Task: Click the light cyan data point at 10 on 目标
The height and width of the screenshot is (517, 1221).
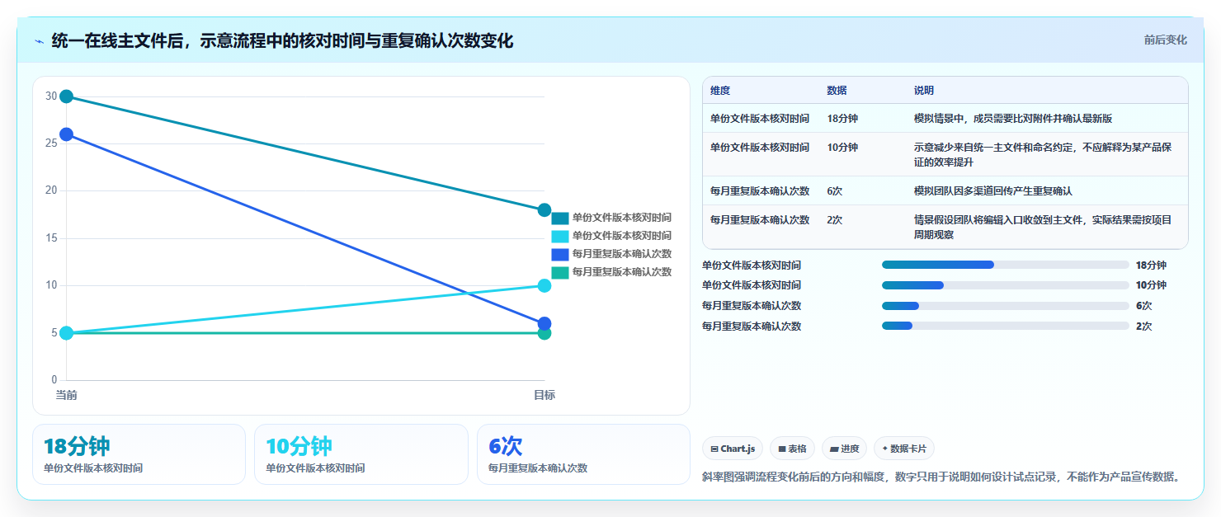Action: [544, 286]
